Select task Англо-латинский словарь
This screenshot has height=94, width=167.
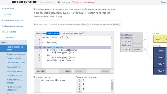click(x=15, y=81)
